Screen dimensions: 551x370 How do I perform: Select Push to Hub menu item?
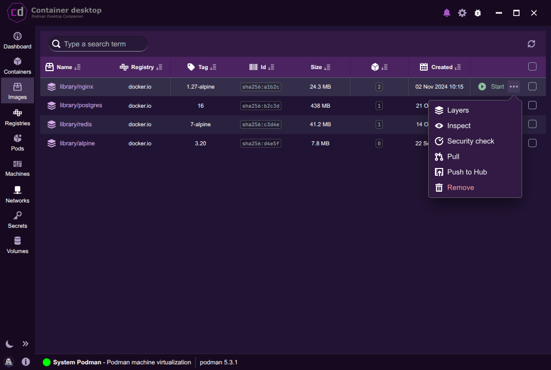tap(475, 172)
